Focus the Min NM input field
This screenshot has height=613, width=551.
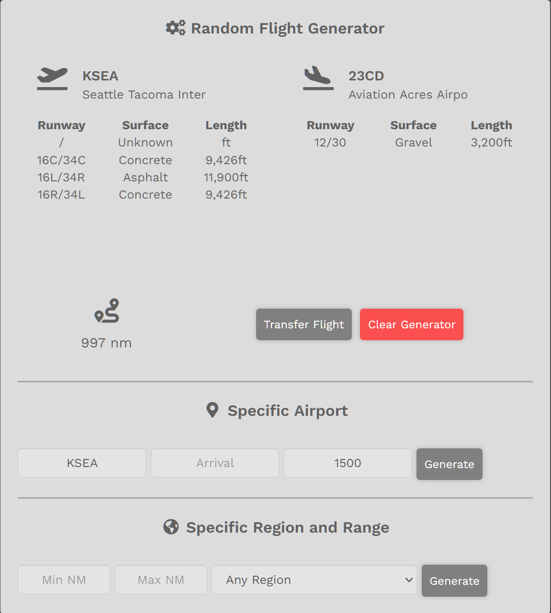coord(64,580)
